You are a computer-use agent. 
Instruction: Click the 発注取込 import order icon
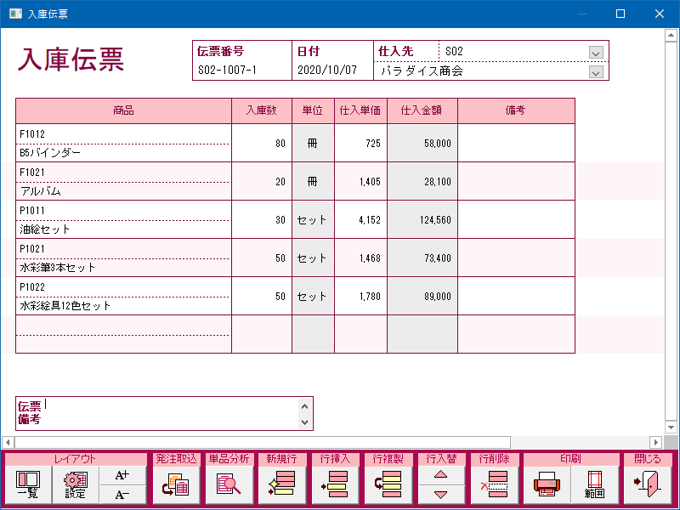coord(176,485)
